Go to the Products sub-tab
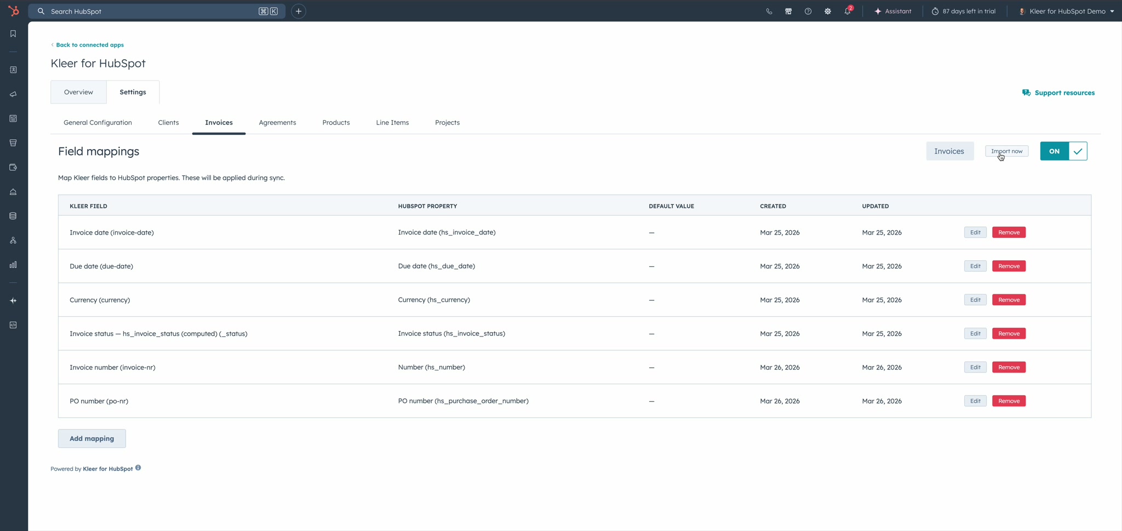The image size is (1122, 531). [x=336, y=123]
